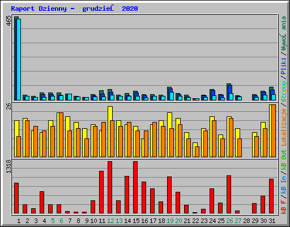Click the orange bar for day 6

pos(61,134)
